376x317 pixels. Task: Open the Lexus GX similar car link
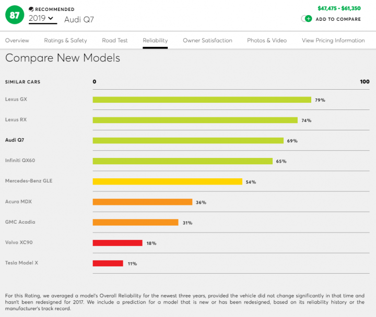click(x=16, y=99)
